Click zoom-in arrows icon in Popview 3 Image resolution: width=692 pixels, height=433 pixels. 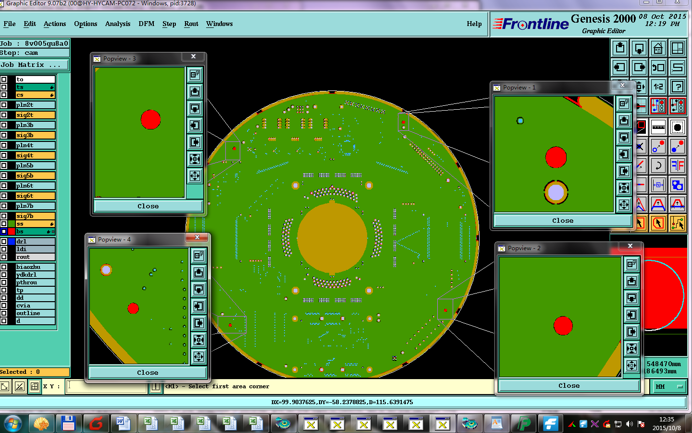[x=195, y=159]
